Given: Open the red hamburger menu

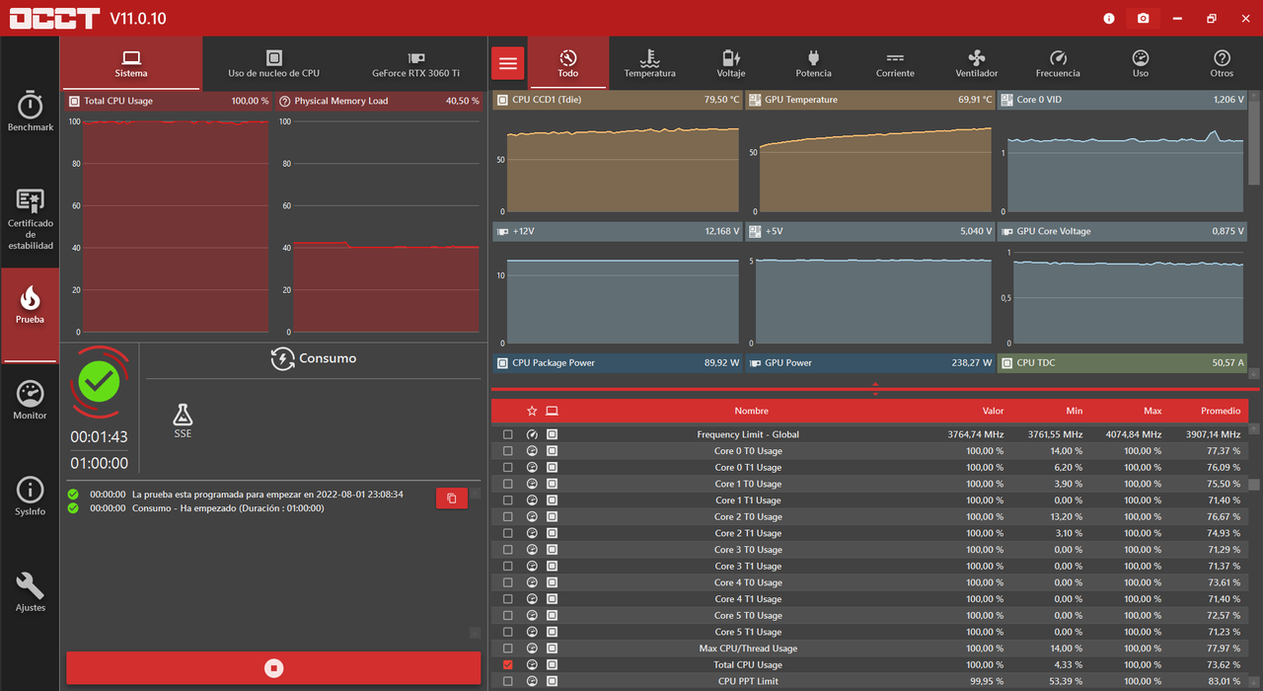Looking at the screenshot, I should 508,64.
